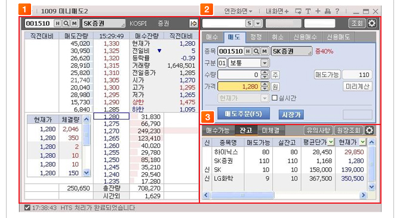The height and width of the screenshot is (218, 400).
Task: Switch to the 정정 tab
Action: pyautogui.click(x=256, y=37)
